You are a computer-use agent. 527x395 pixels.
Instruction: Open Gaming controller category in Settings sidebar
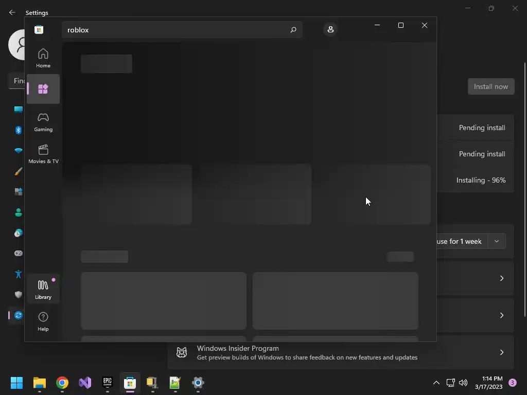click(x=19, y=253)
